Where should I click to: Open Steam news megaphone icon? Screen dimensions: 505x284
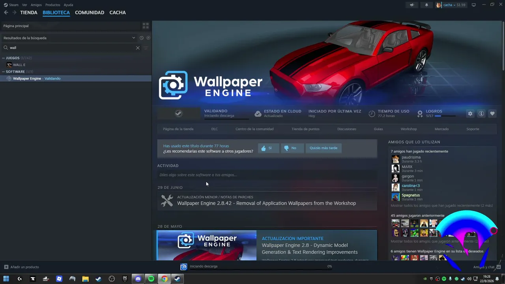[x=412, y=5]
